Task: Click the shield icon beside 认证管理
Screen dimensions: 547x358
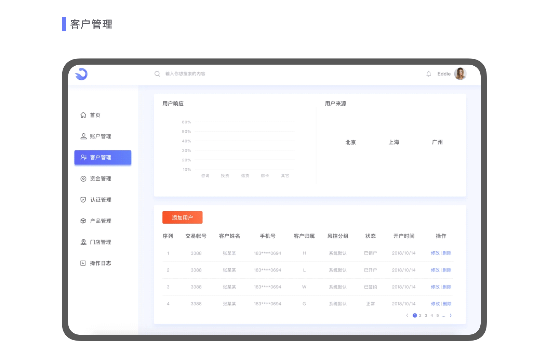Action: [x=83, y=200]
